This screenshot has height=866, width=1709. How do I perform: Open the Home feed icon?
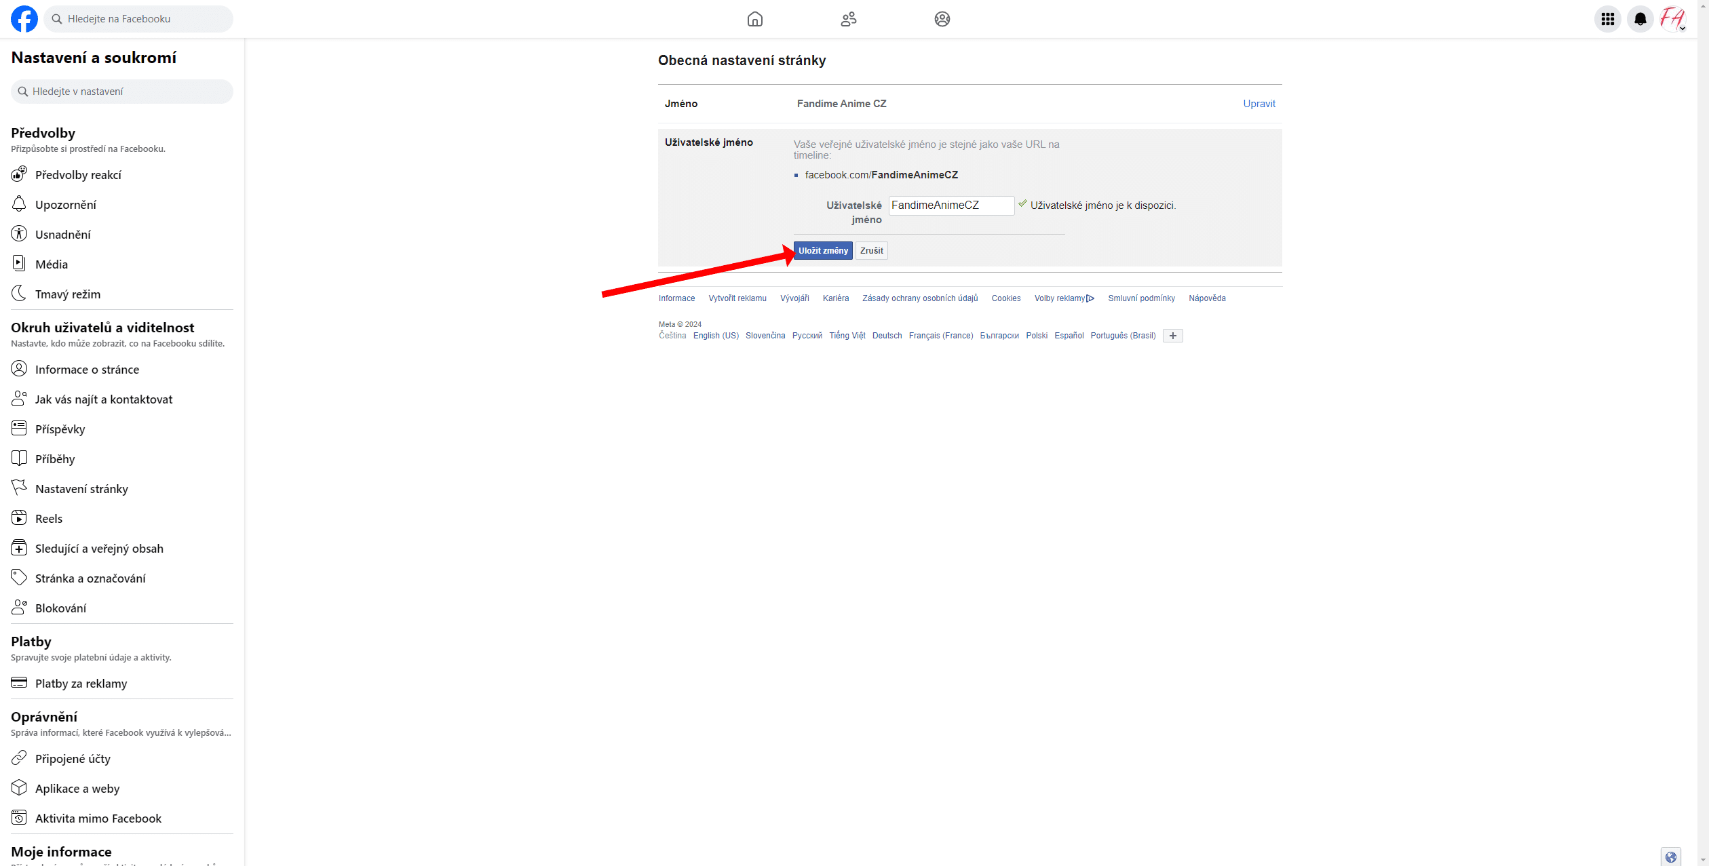(754, 19)
